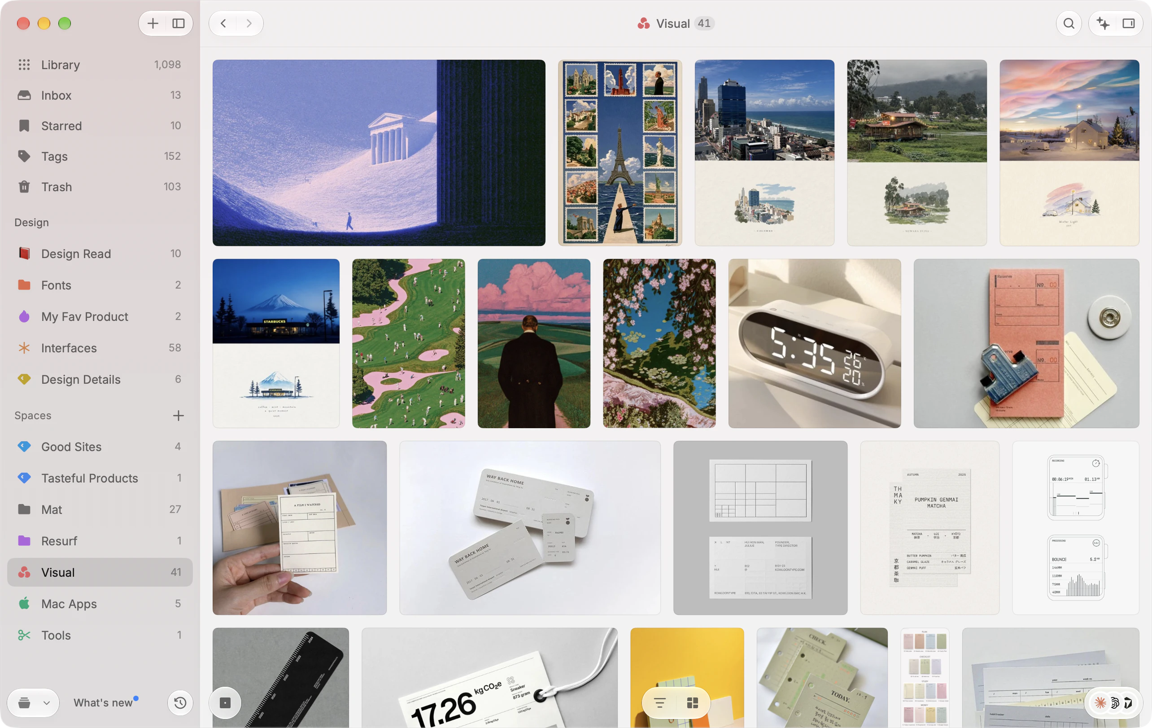1152x728 pixels.
Task: Open the sort and filter options icon
Action: [x=660, y=702]
